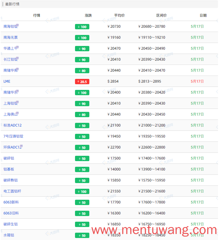Click the small badge icon beside 南储华南
This screenshot has height=240, width=220.
coord(17,69)
